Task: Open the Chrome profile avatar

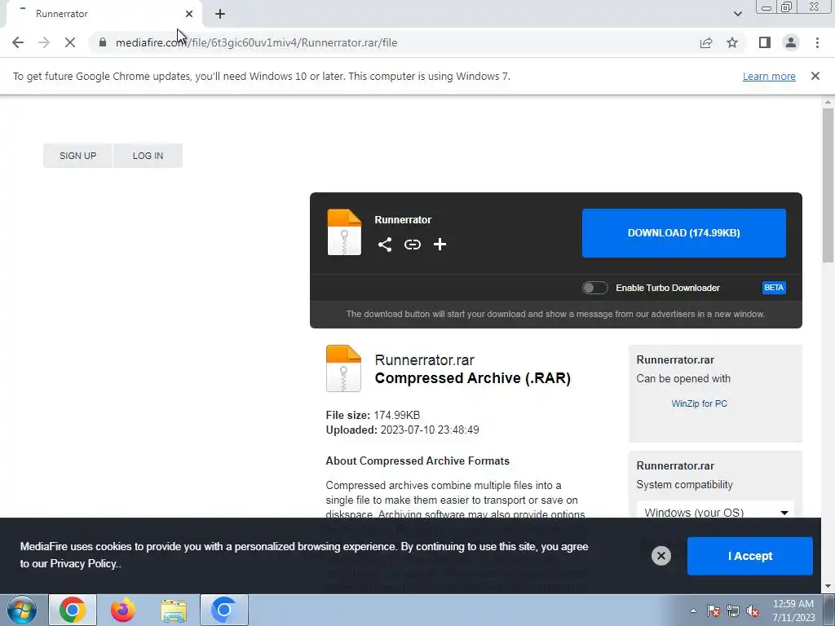Action: coord(791,42)
